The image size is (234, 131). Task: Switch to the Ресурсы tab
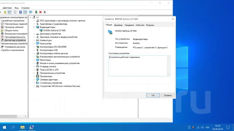pos(150,25)
